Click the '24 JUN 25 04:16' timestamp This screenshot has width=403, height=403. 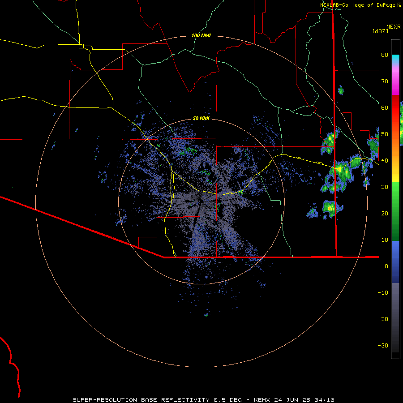(x=304, y=400)
